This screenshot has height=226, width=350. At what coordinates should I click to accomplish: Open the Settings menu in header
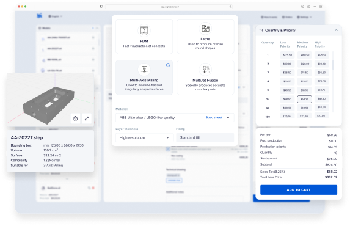[304, 17]
